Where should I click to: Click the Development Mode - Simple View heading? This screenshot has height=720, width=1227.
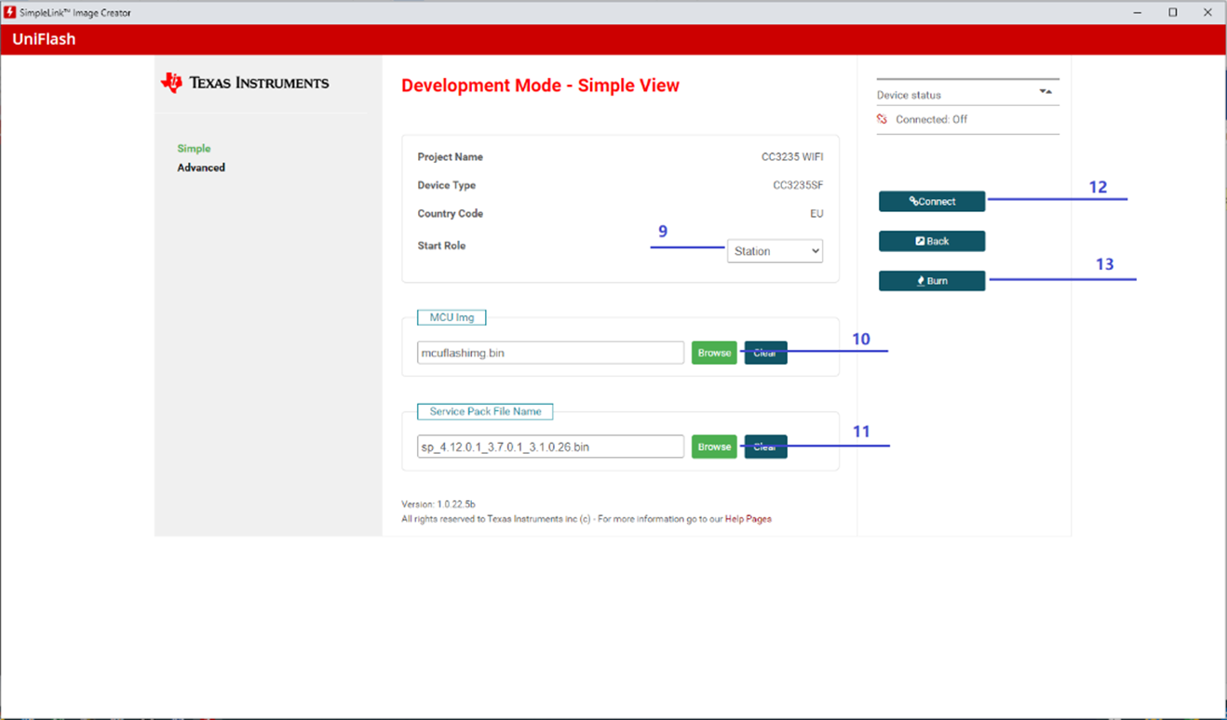(540, 86)
